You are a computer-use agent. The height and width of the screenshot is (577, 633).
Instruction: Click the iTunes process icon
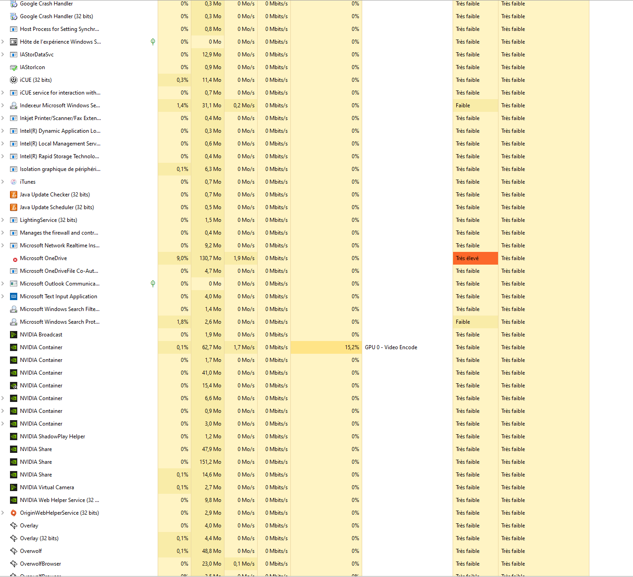pyautogui.click(x=14, y=182)
